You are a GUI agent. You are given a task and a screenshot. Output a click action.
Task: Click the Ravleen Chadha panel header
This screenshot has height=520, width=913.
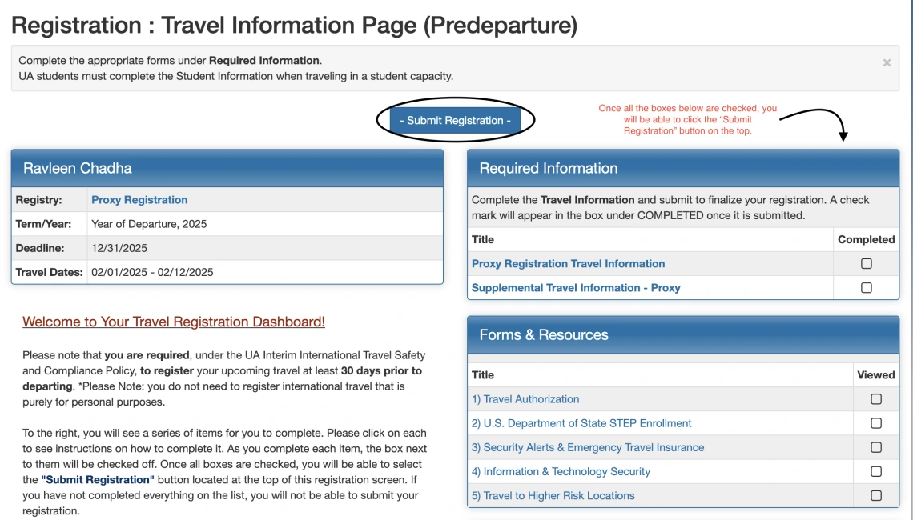227,168
